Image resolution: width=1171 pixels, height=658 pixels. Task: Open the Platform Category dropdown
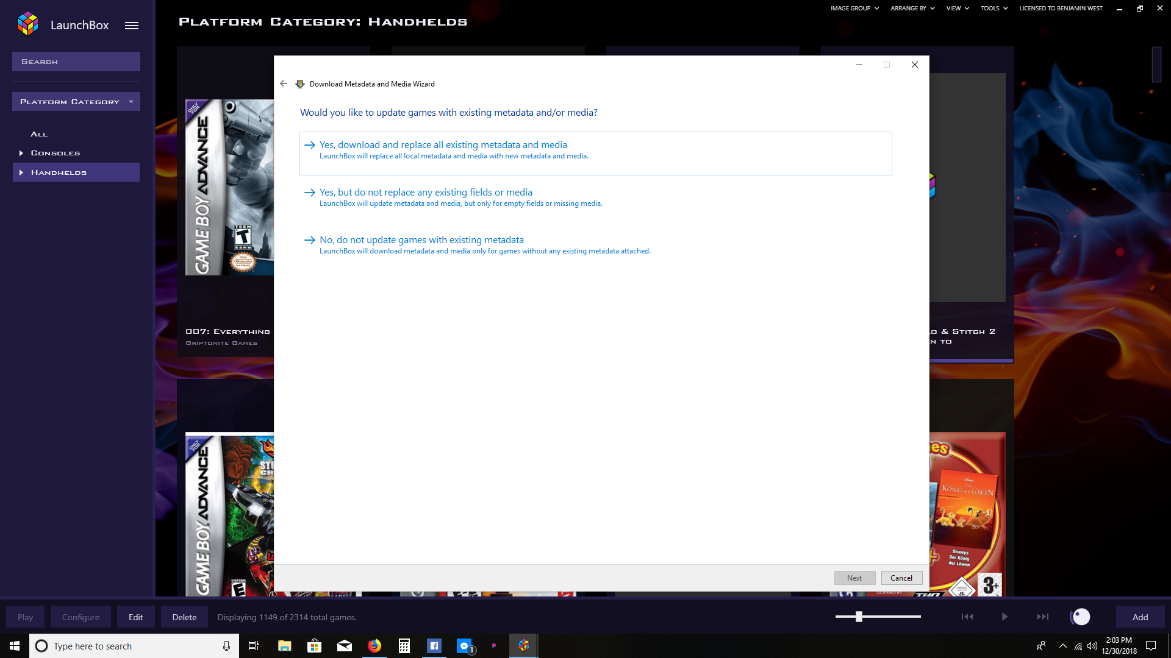[76, 102]
